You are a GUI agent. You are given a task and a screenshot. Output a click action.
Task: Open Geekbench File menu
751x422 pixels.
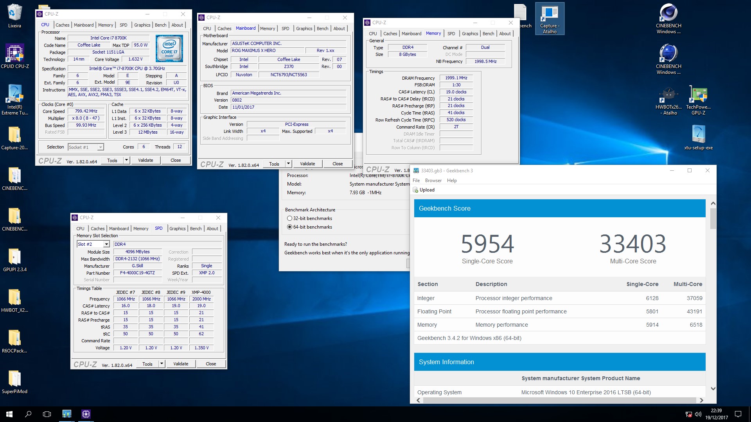click(x=416, y=181)
